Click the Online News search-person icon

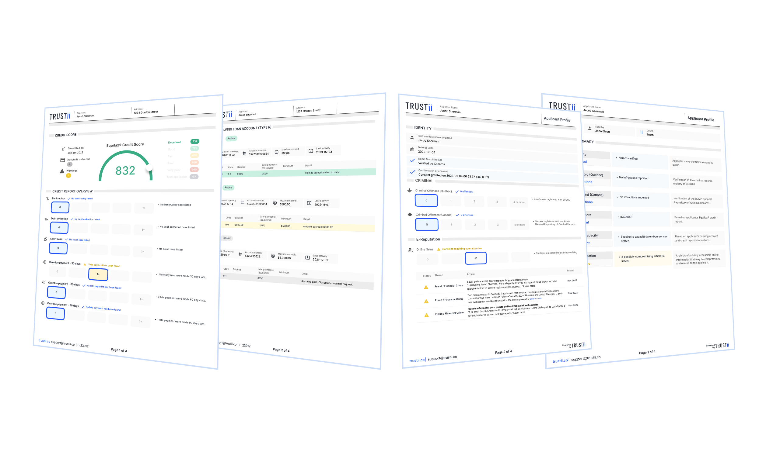(x=411, y=250)
